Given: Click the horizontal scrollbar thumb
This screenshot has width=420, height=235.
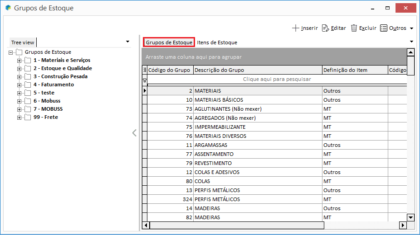Looking at the screenshot, I should [x=237, y=226].
